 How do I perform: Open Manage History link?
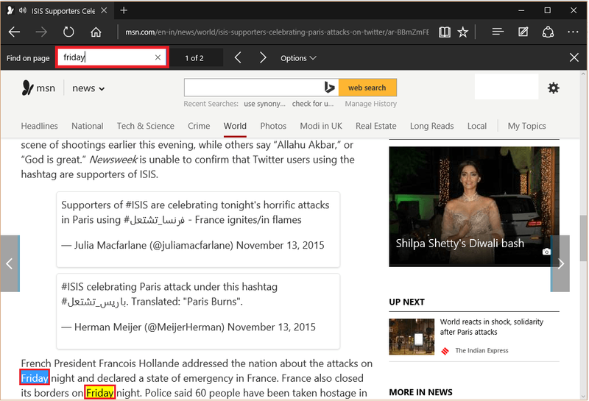click(371, 104)
